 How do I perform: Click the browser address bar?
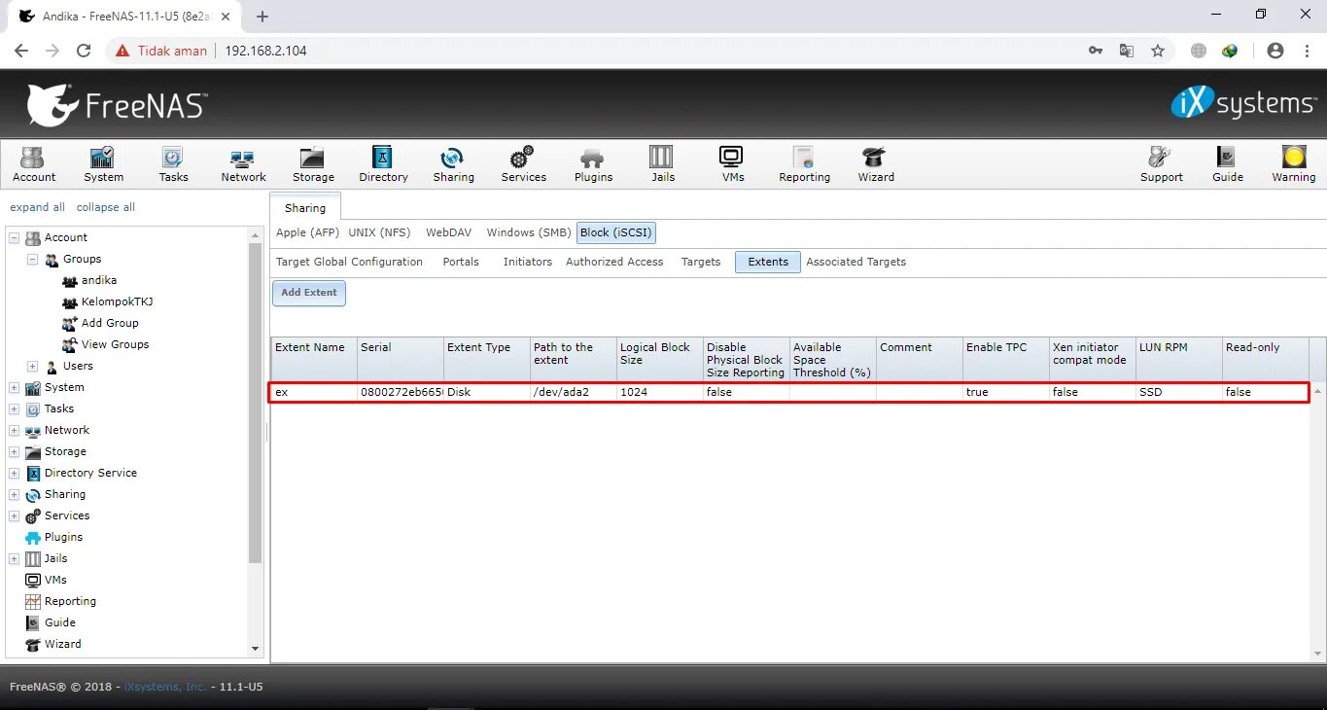pyautogui.click(x=642, y=51)
